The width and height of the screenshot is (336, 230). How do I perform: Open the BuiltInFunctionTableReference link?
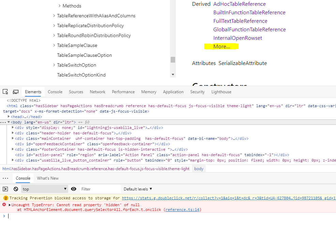pos(249,12)
